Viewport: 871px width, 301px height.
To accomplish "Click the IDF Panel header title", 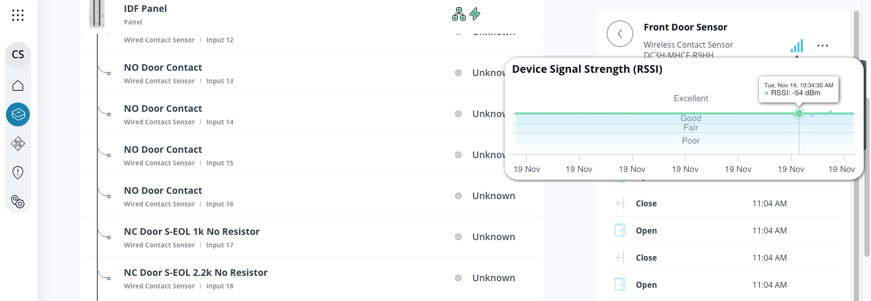I will coord(145,9).
